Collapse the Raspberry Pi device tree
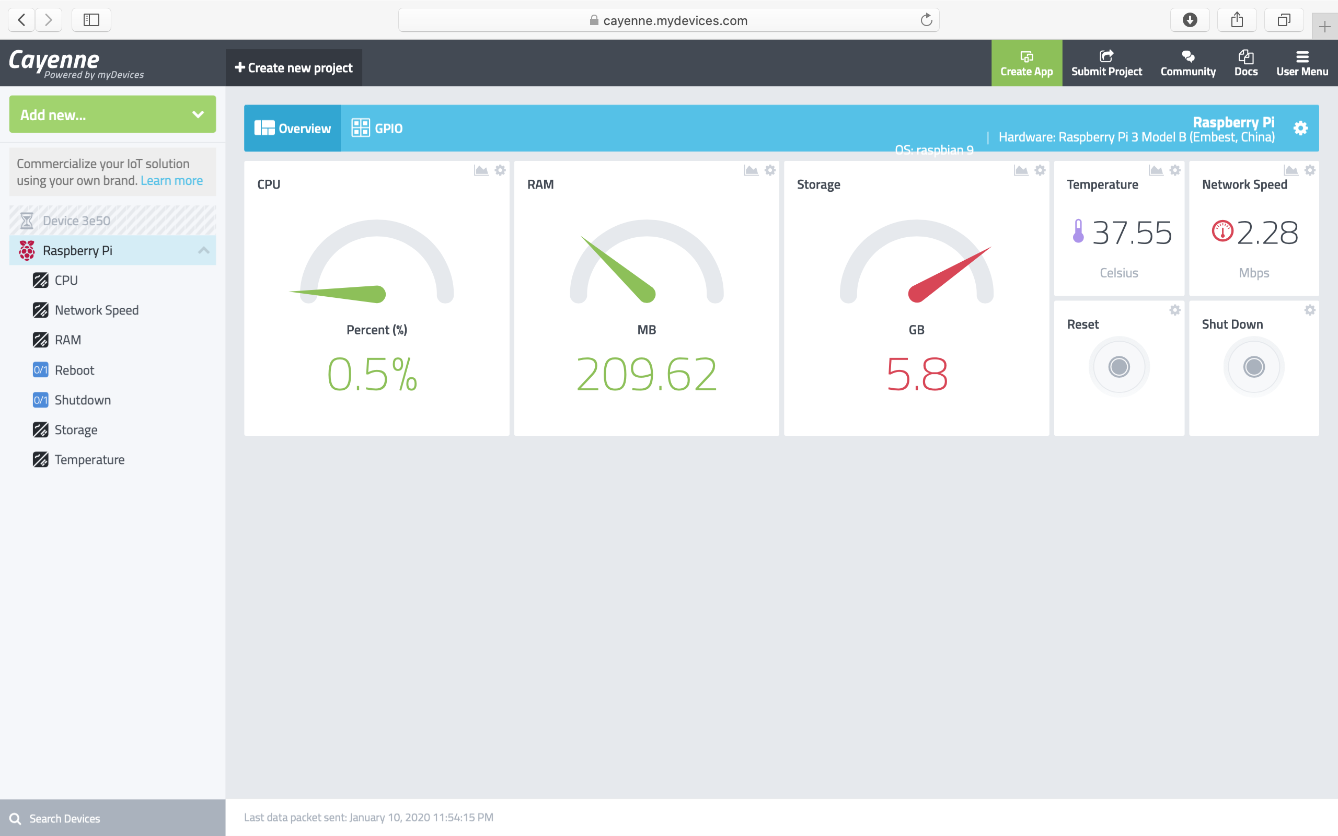The height and width of the screenshot is (836, 1338). click(x=203, y=250)
